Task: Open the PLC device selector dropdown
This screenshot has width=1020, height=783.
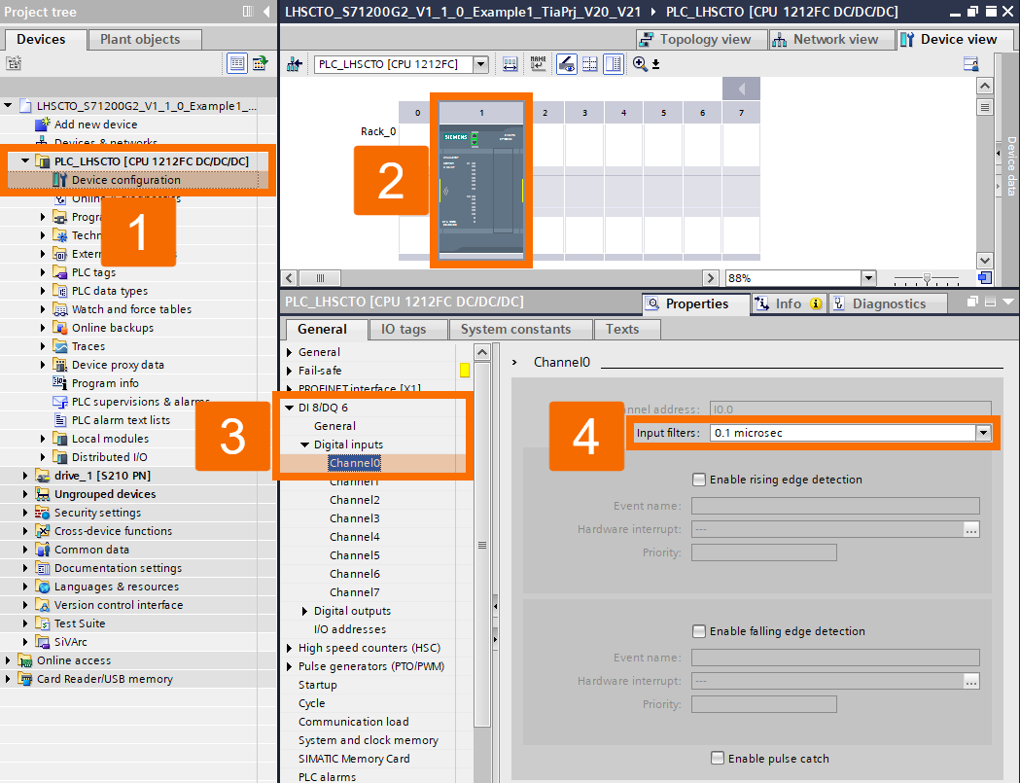Action: pyautogui.click(x=480, y=64)
